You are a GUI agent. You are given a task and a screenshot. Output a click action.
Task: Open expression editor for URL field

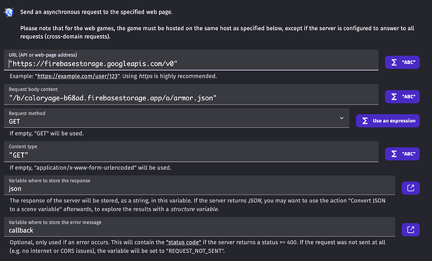[x=402, y=63]
